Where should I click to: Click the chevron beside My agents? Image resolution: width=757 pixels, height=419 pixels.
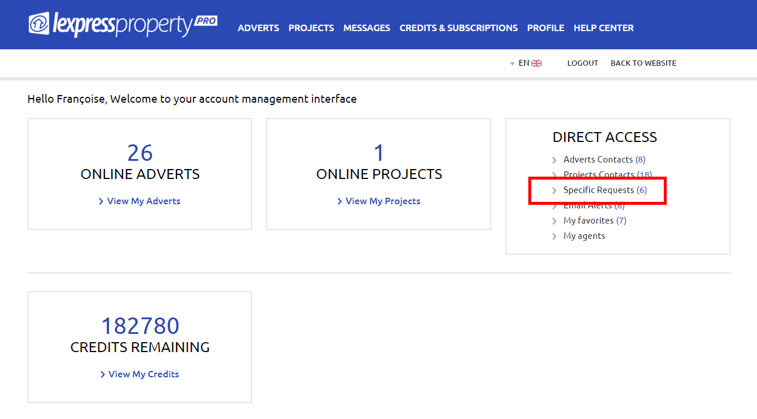[555, 236]
